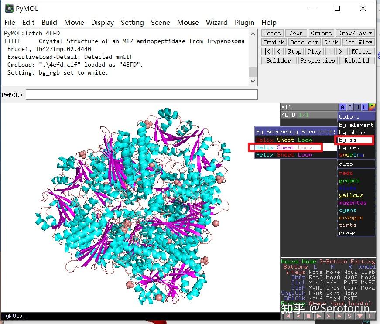
Task: Open the Plugin menu
Action: (x=244, y=23)
